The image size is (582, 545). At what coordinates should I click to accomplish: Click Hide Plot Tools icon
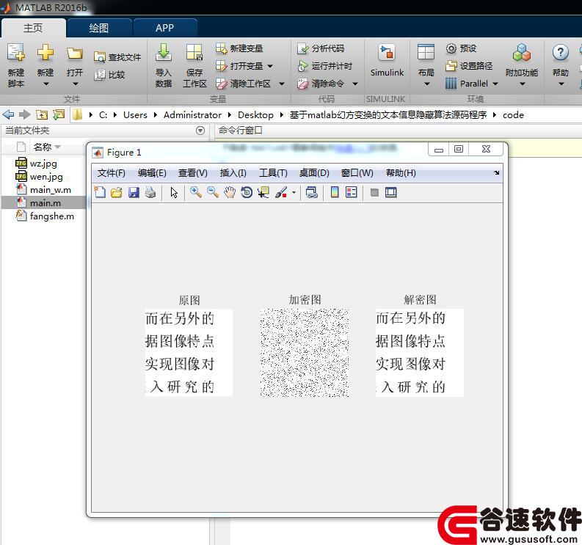(374, 192)
